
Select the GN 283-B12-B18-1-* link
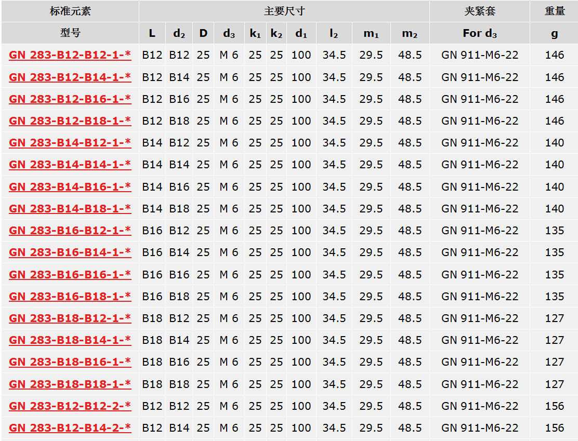[x=70, y=121]
